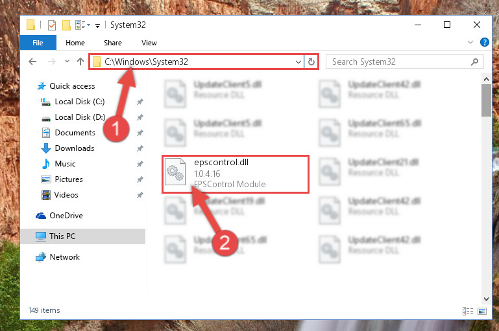Open Downloads in navigation pane

click(x=75, y=148)
